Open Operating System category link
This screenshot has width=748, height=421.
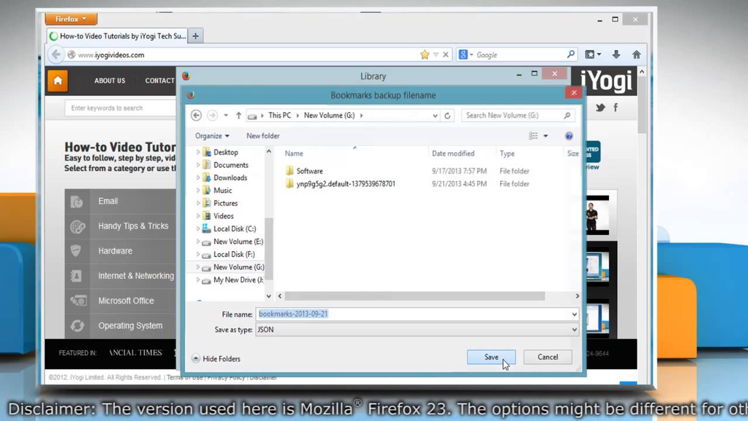click(x=130, y=326)
